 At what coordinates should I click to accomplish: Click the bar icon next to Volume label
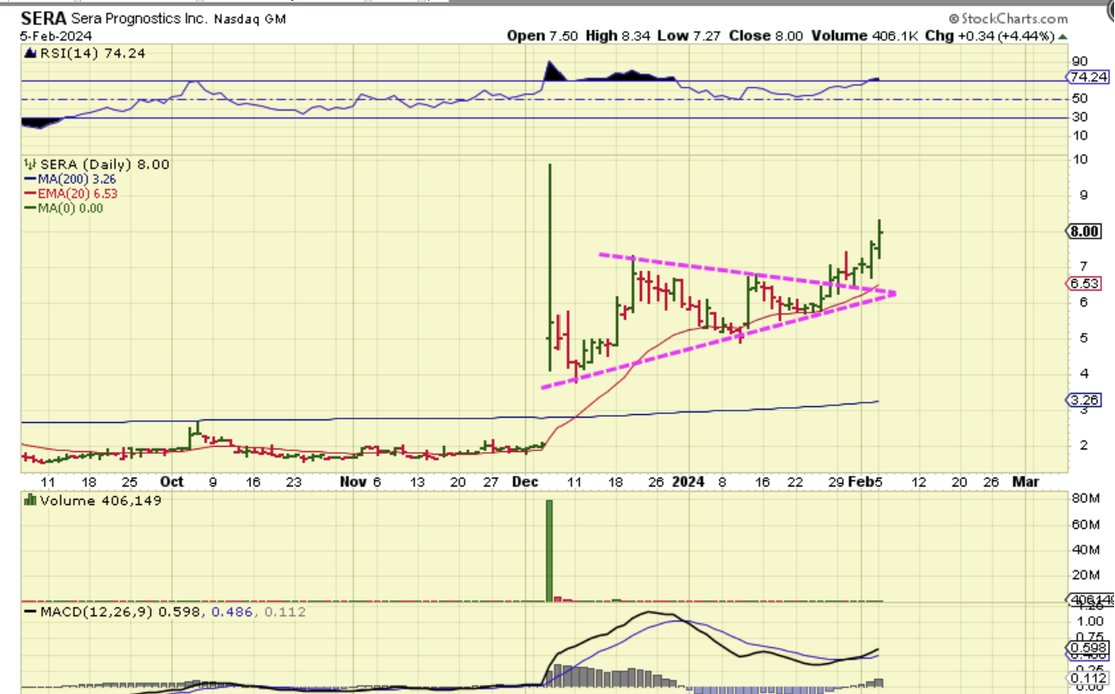tap(29, 501)
